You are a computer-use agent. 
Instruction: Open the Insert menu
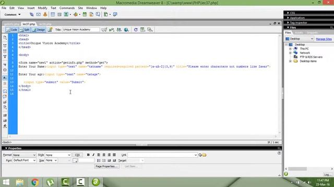pos(31,8)
